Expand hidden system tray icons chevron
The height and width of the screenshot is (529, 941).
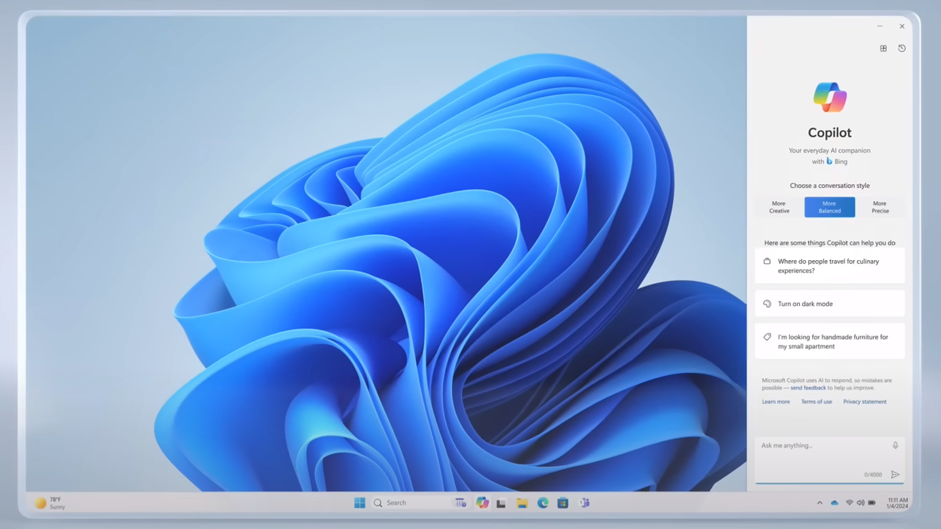point(819,503)
